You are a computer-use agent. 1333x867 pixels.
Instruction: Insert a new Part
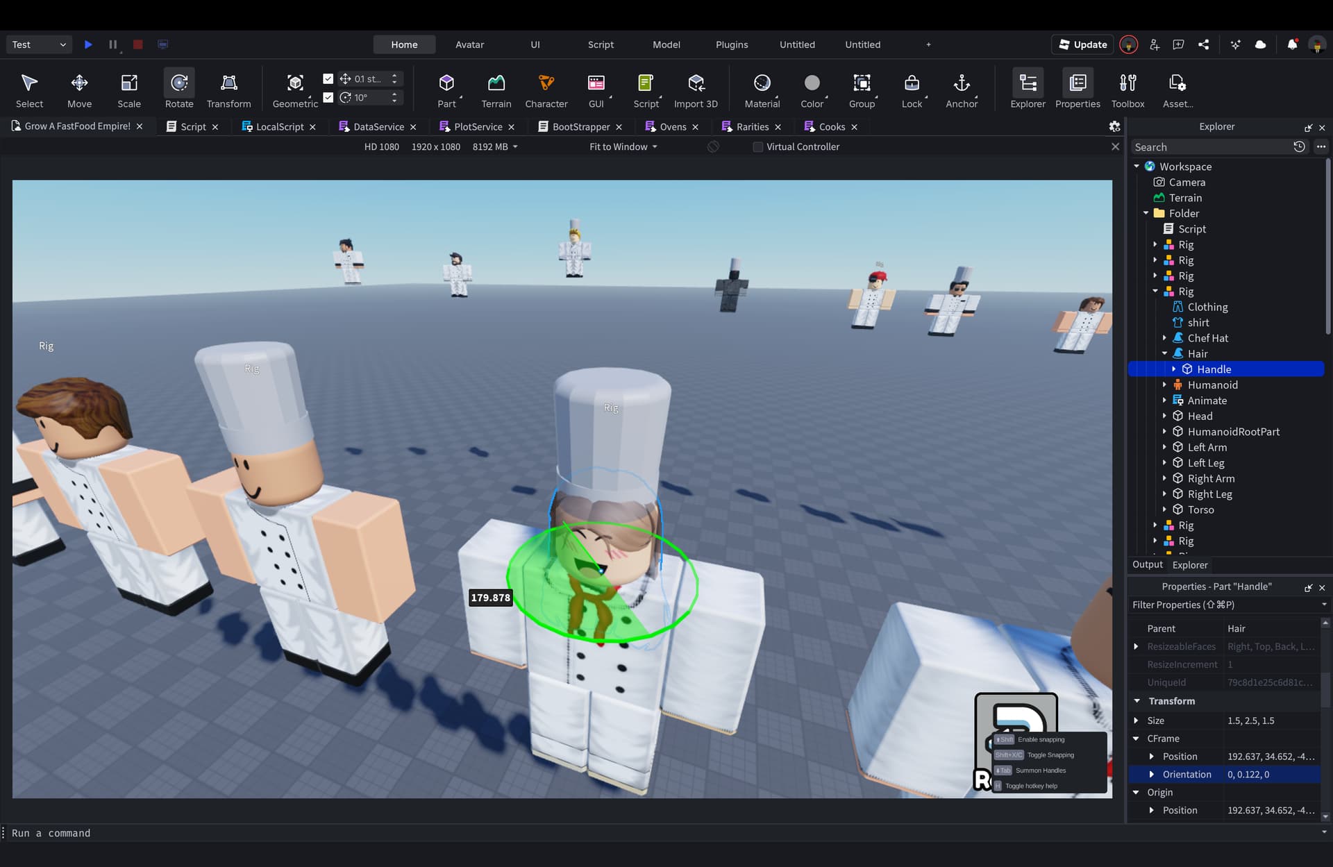(x=446, y=89)
